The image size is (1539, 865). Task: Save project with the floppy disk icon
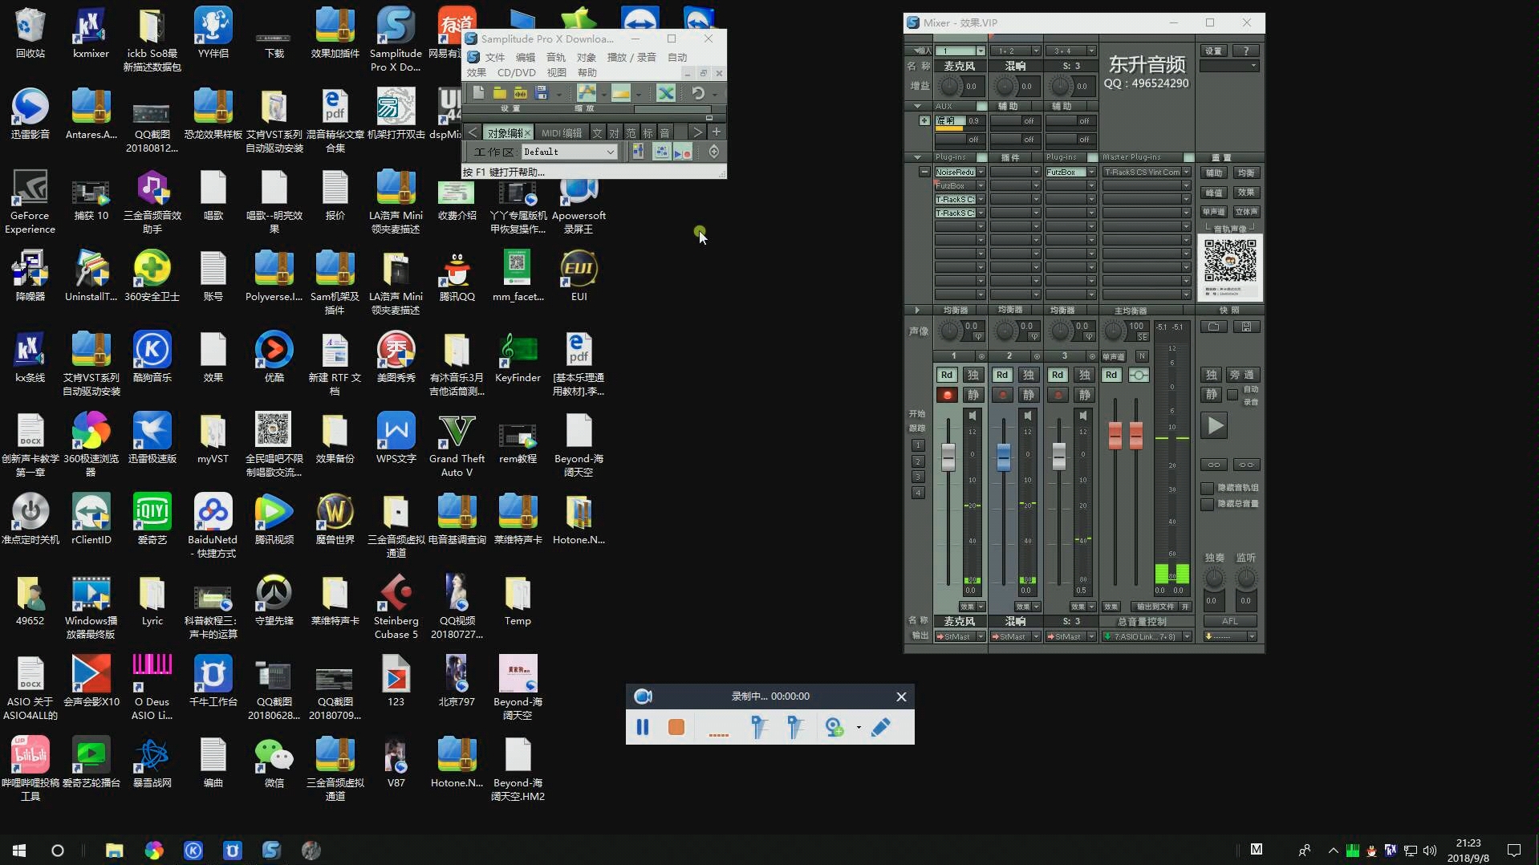click(x=542, y=93)
